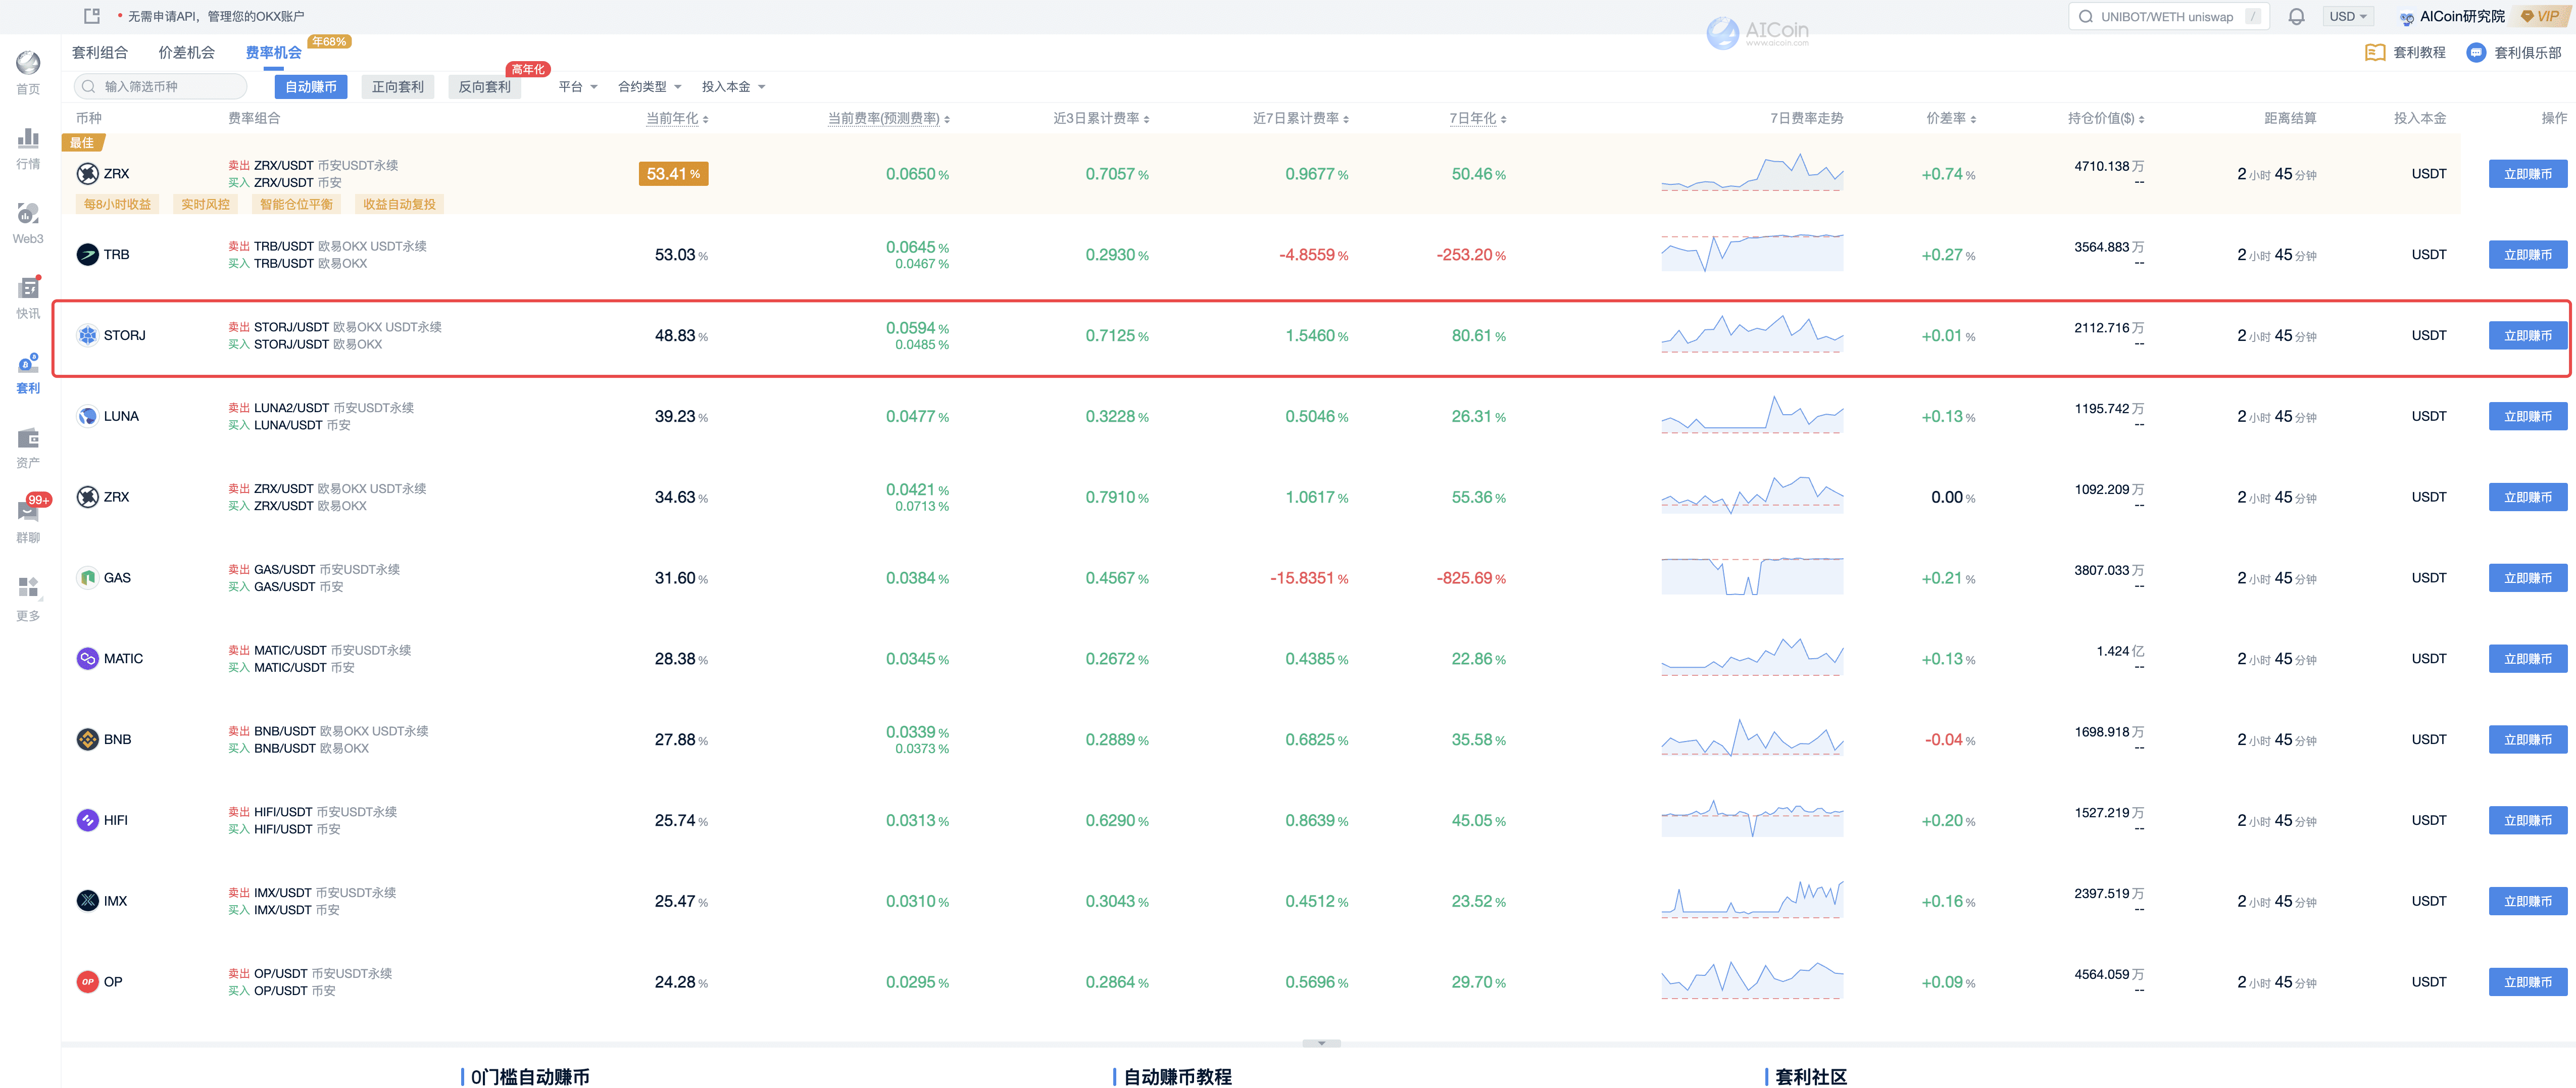Click 立即赚币 for the LUNA row
This screenshot has height=1088, width=2576.
[x=2527, y=417]
